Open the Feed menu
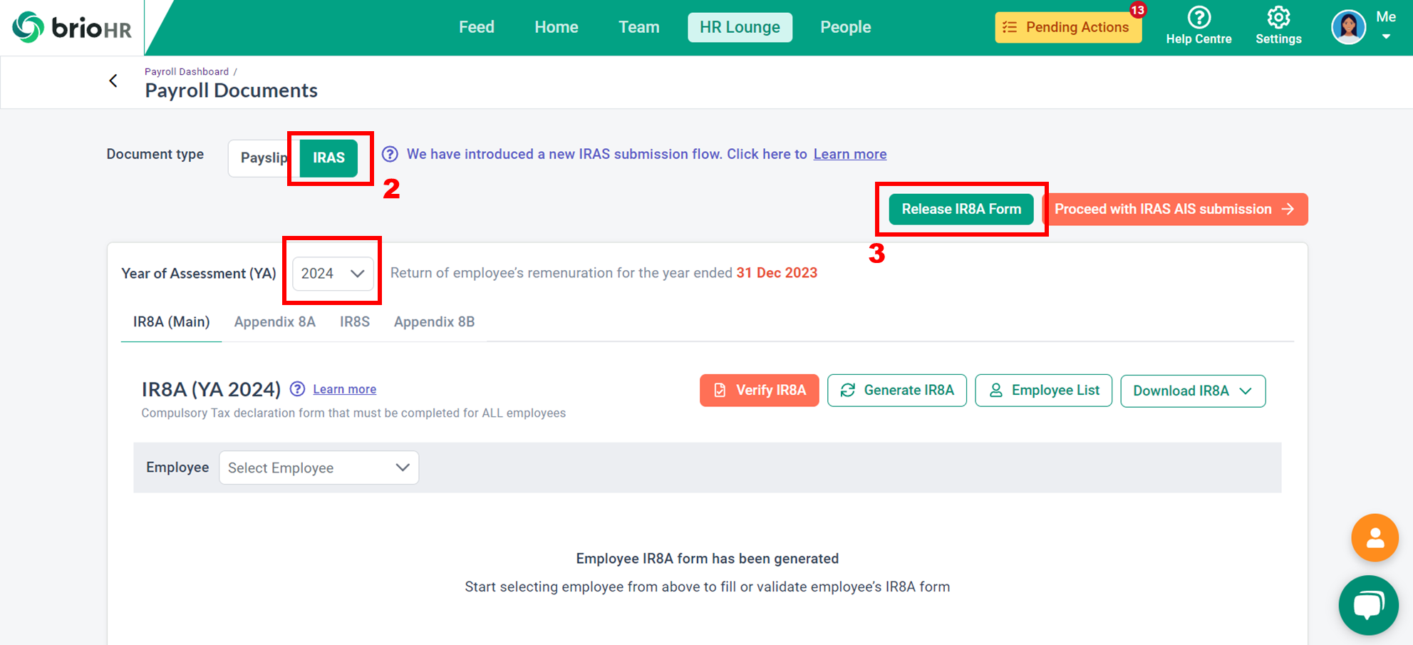Image resolution: width=1413 pixels, height=645 pixels. [x=476, y=27]
